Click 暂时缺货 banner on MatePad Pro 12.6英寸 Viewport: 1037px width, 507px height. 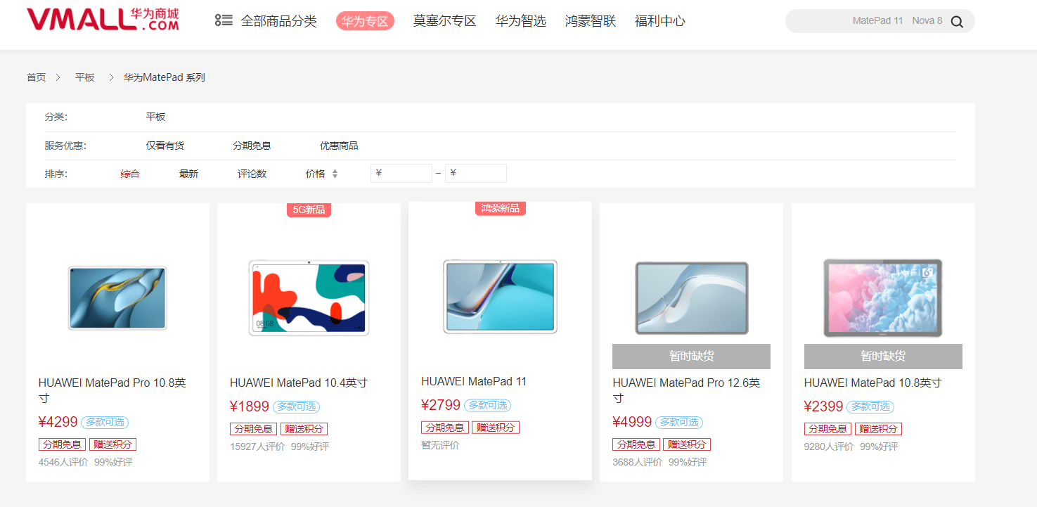pyautogui.click(x=692, y=357)
